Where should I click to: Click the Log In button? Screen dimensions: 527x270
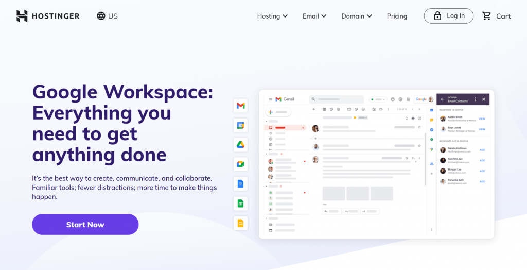tap(449, 16)
